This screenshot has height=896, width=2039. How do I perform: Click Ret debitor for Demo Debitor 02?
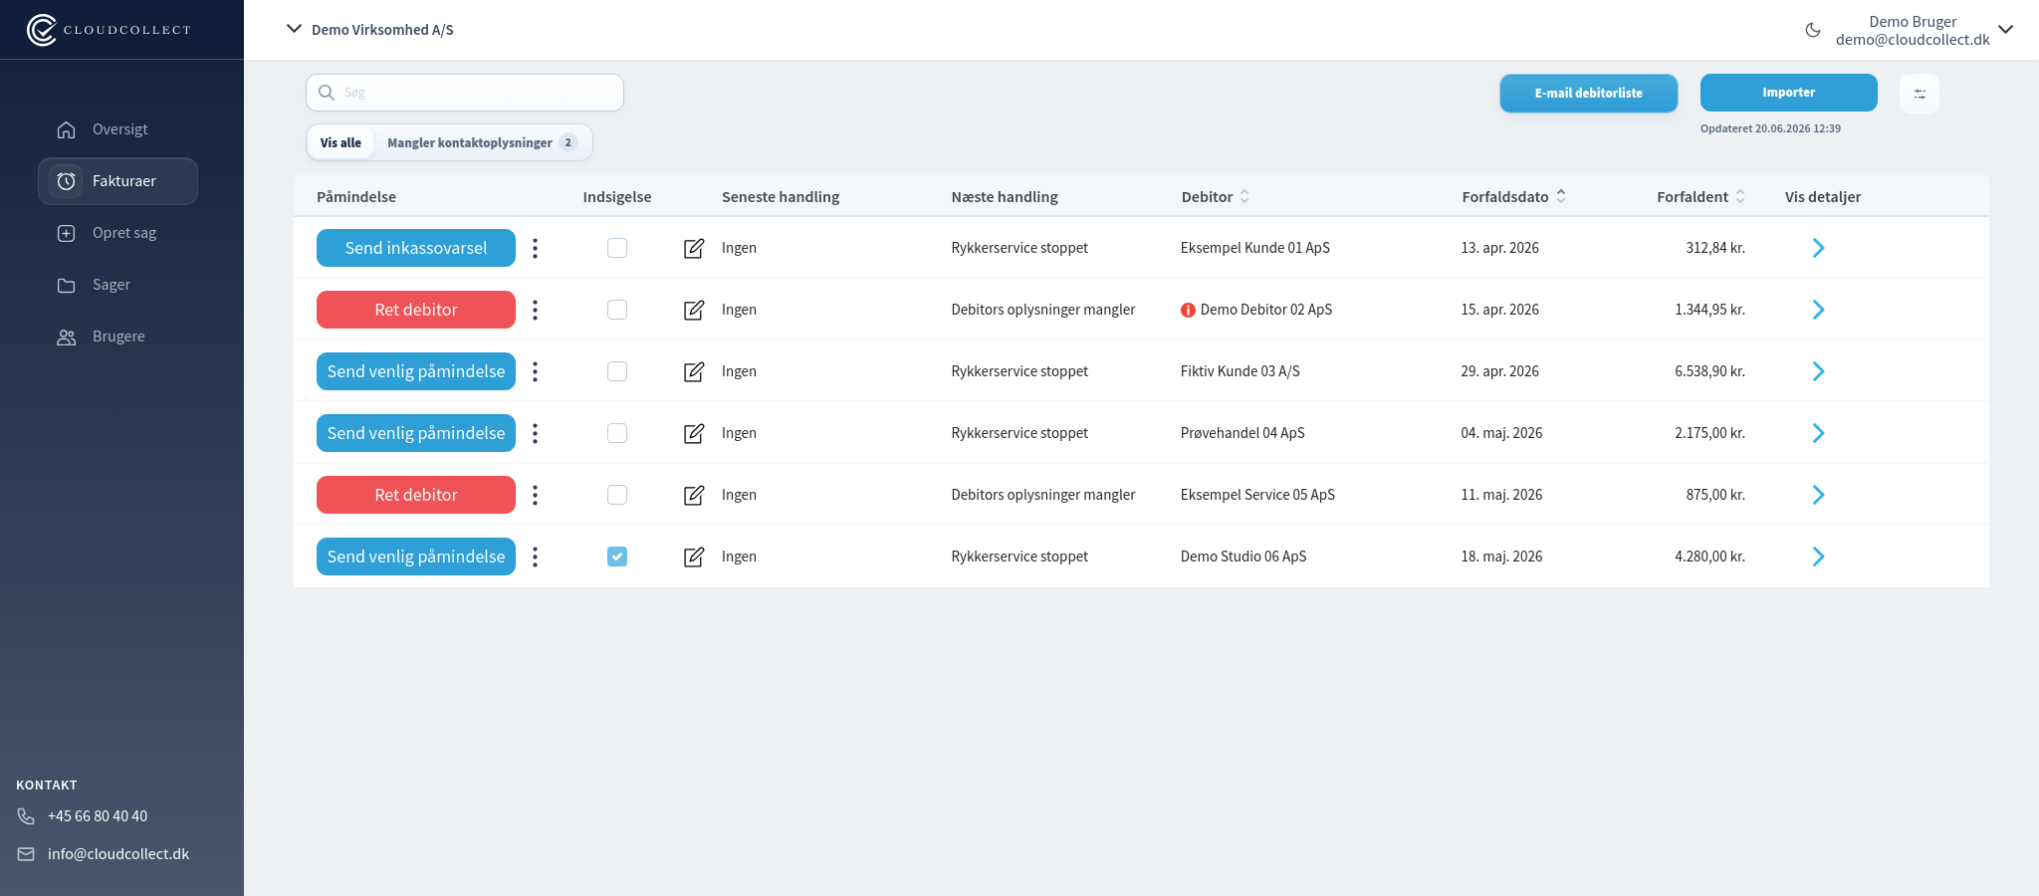(416, 310)
